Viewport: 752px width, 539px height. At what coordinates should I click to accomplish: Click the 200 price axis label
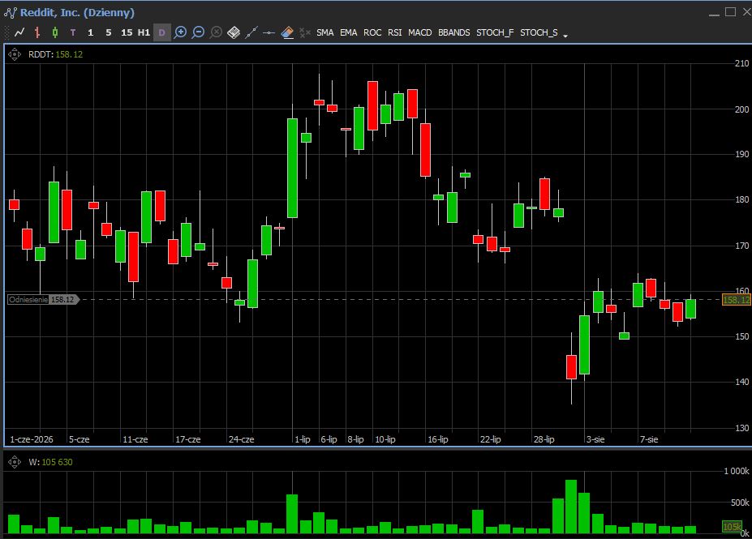coord(742,109)
